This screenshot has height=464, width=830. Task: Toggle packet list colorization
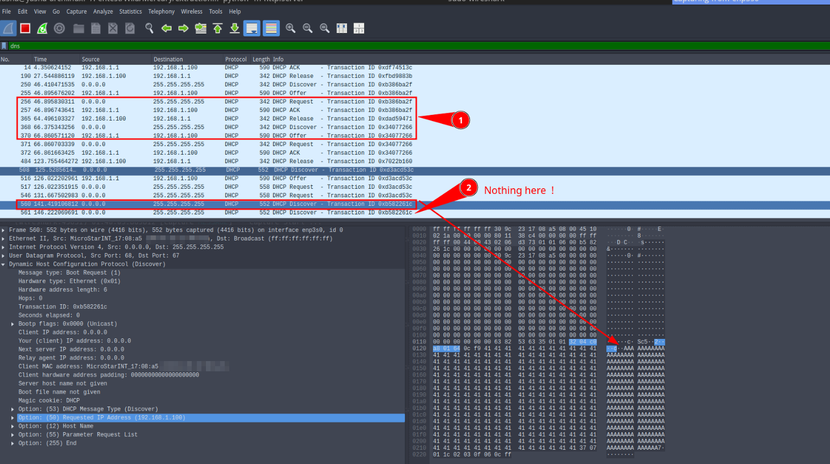271,28
